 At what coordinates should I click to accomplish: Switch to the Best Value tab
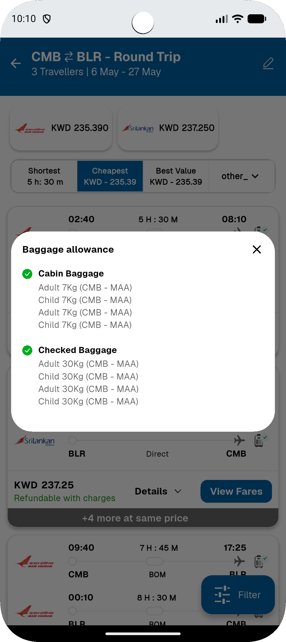click(x=176, y=176)
